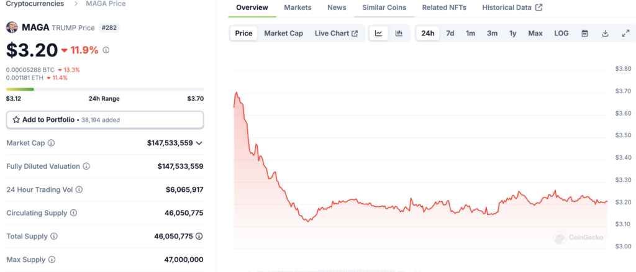Expand Market Cap dropdown chevron
636x272 pixels.
[x=199, y=143]
